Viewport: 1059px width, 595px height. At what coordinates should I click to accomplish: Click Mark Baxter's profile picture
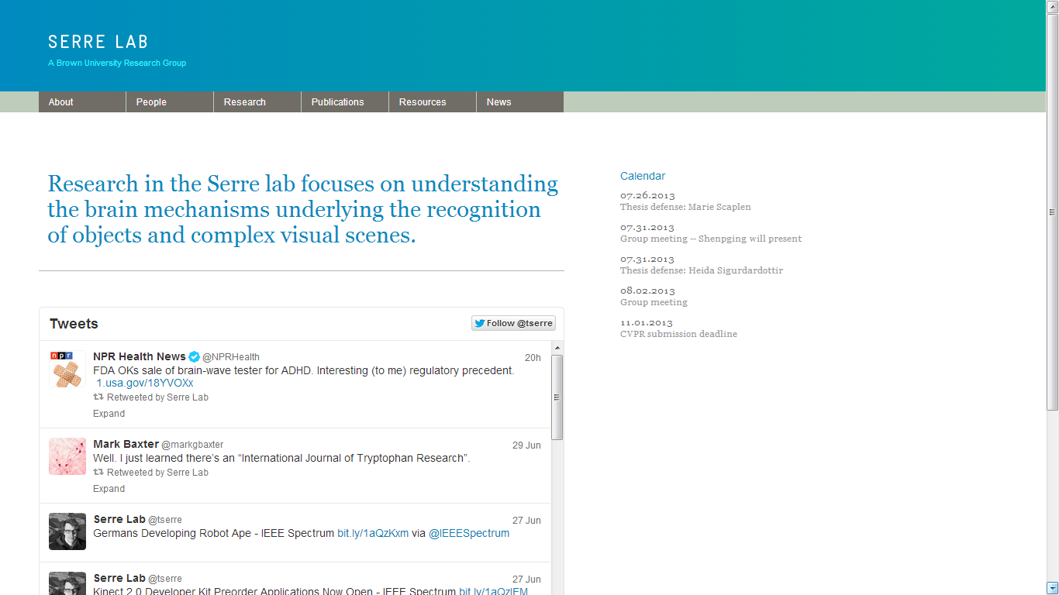click(x=67, y=456)
